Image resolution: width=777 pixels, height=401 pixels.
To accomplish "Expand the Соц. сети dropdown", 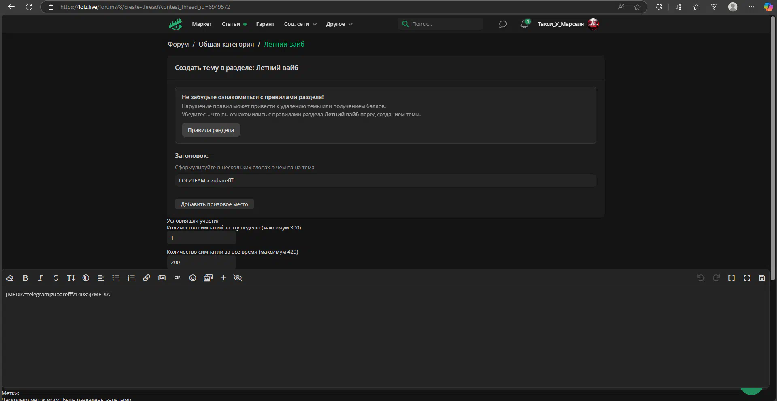I will click(300, 24).
